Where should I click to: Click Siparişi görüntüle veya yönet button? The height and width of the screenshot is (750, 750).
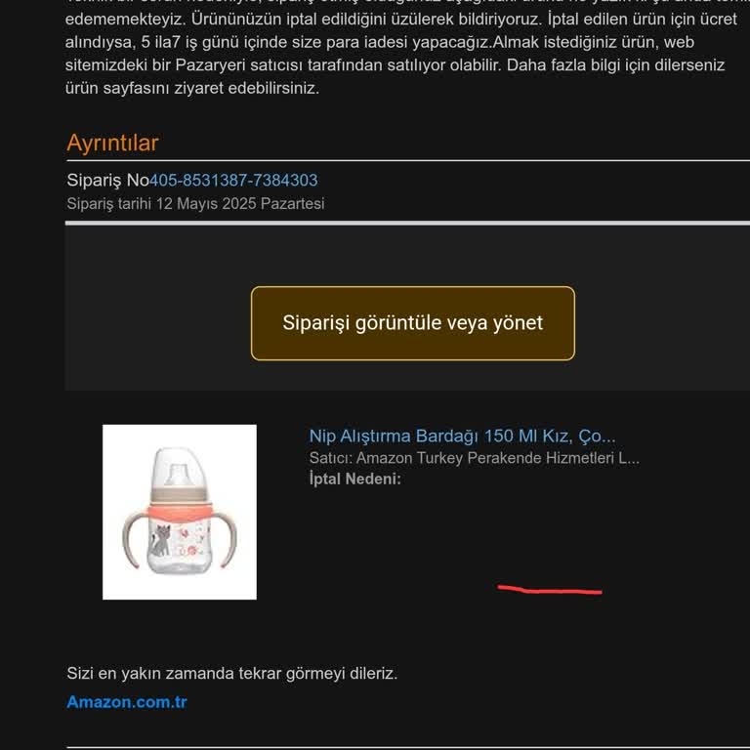pos(413,323)
